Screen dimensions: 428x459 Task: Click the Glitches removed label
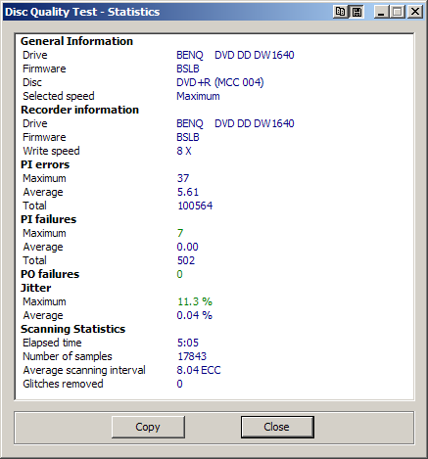coord(63,384)
